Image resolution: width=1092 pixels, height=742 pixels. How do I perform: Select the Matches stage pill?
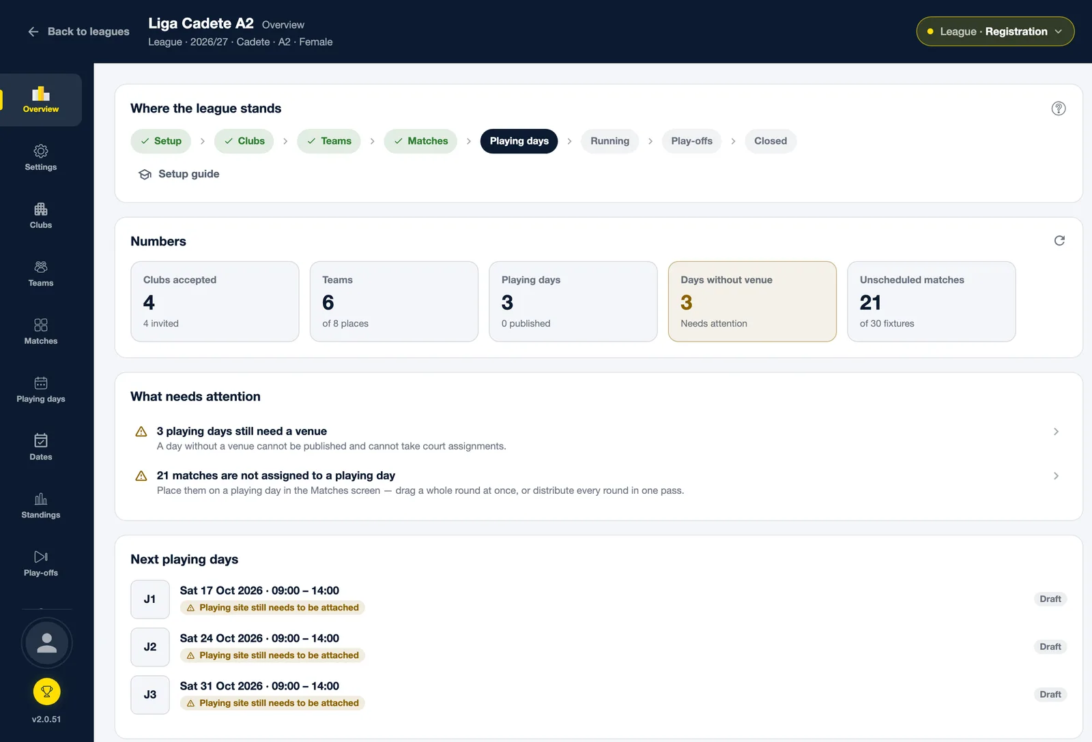[x=420, y=141]
